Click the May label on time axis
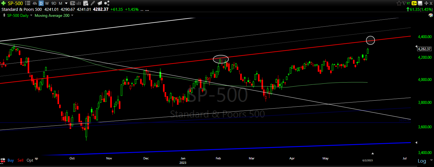The height and width of the screenshot is (167, 434). [325, 158]
